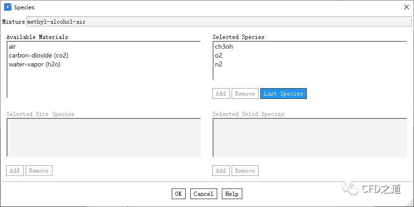Click the Fluent app icon in title bar
The width and height of the screenshot is (414, 207).
pyautogui.click(x=7, y=7)
